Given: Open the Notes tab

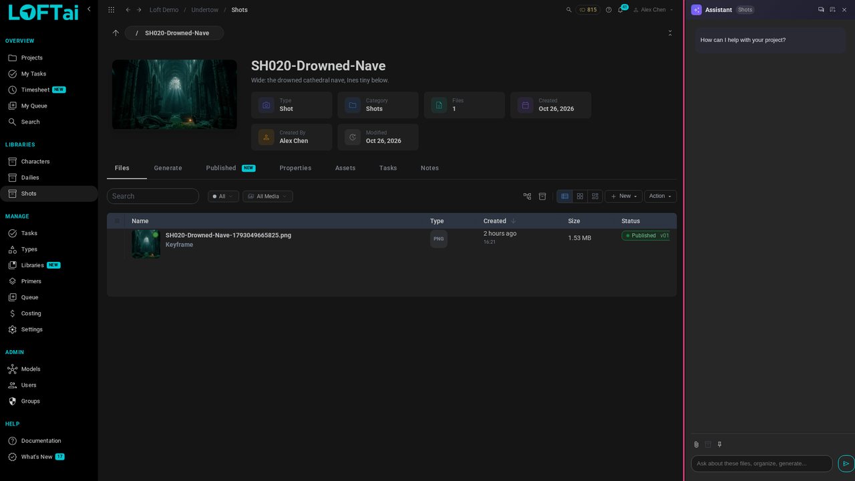Looking at the screenshot, I should click(430, 168).
